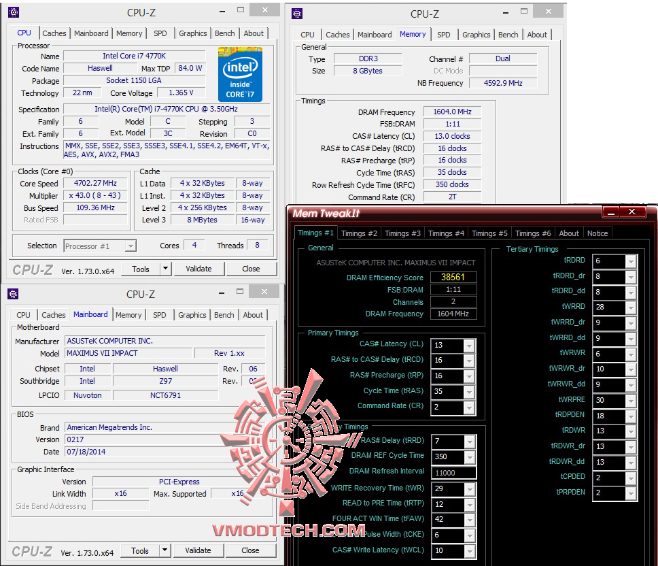Screen dimensions: 658x566
Task: Click the motherboard model MAXIMUS VII IMPACT field
Action: [x=128, y=353]
